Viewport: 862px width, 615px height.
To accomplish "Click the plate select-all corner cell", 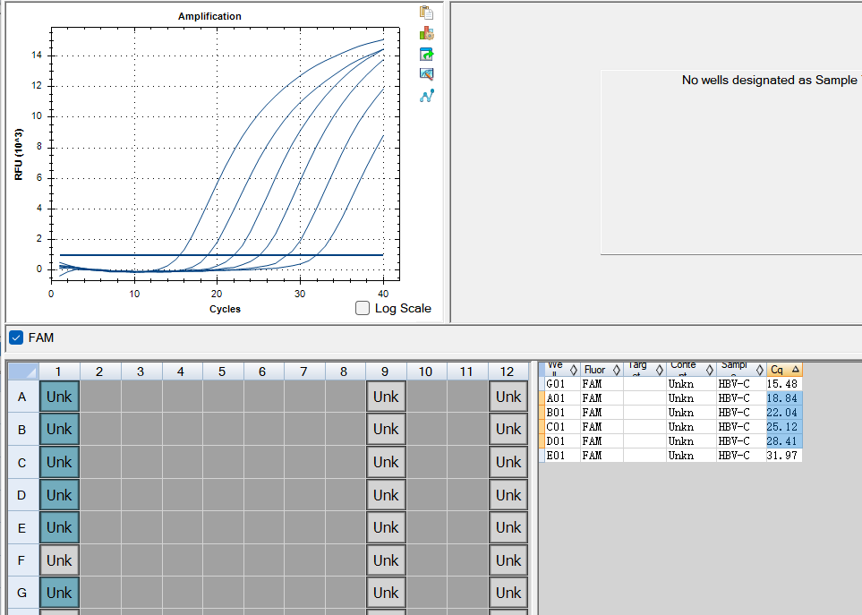I will (x=23, y=372).
